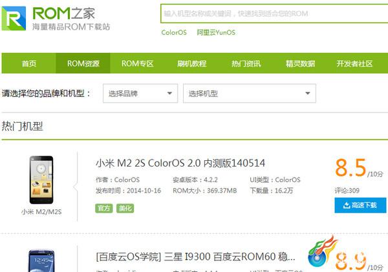Click the 小米 M2/M2S phone thumbnail
The height and width of the screenshot is (272, 388).
(41, 180)
